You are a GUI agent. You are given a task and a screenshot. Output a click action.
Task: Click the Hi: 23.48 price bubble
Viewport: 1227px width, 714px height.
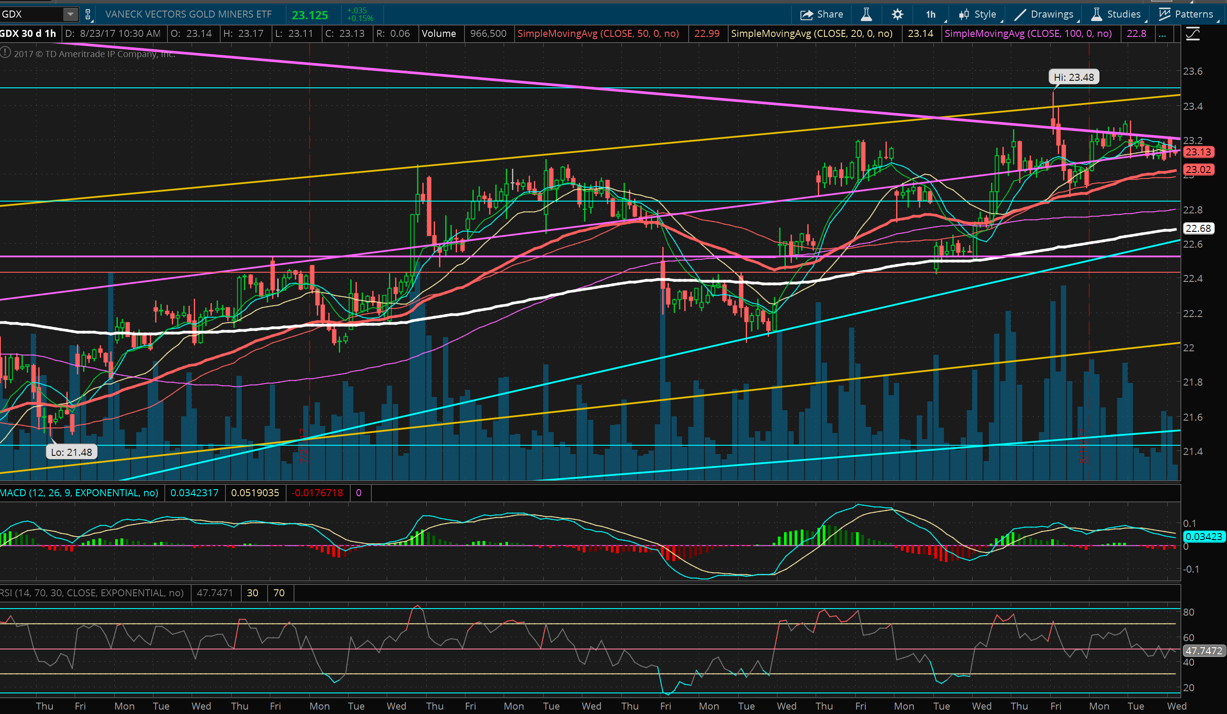tap(1073, 77)
